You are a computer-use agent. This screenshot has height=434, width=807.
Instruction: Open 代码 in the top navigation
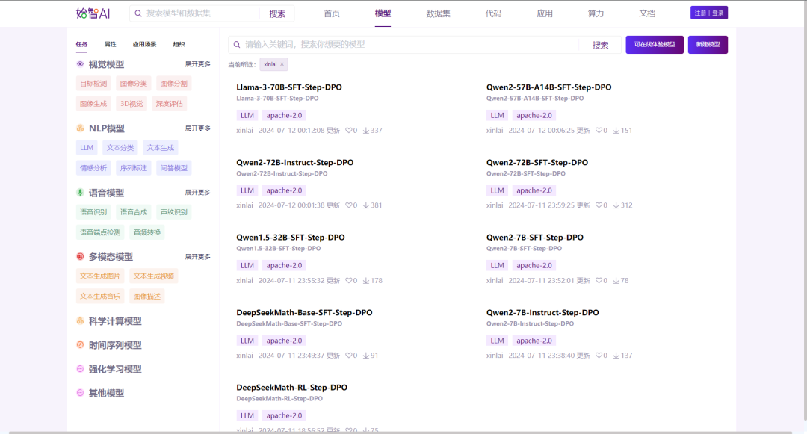[494, 14]
